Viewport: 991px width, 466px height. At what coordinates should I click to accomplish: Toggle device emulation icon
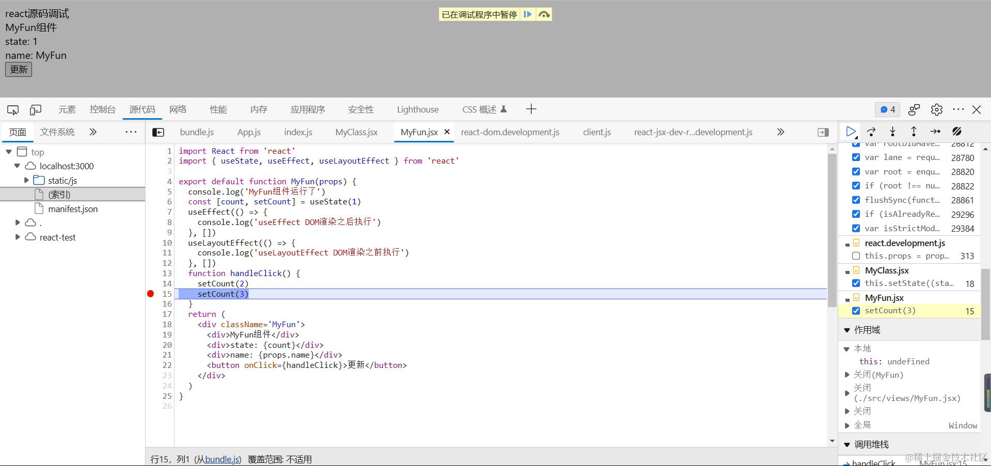[x=36, y=109]
